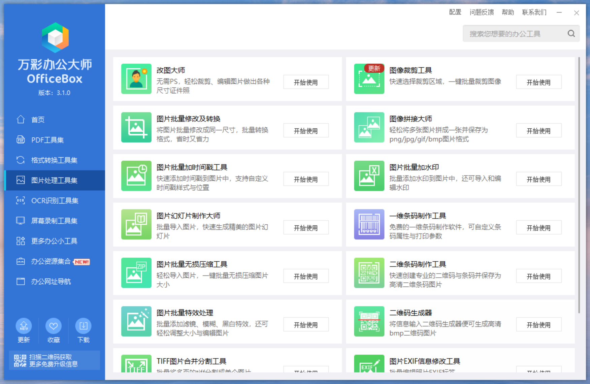Click the 图片批量修改及转换 crop icon
The image size is (590, 384).
136,127
